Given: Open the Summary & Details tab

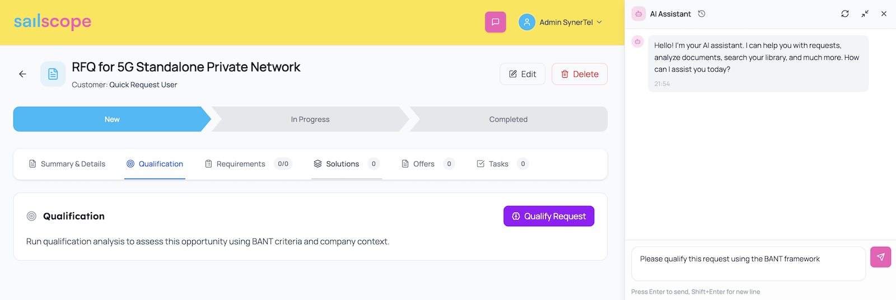Looking at the screenshot, I should point(67,164).
